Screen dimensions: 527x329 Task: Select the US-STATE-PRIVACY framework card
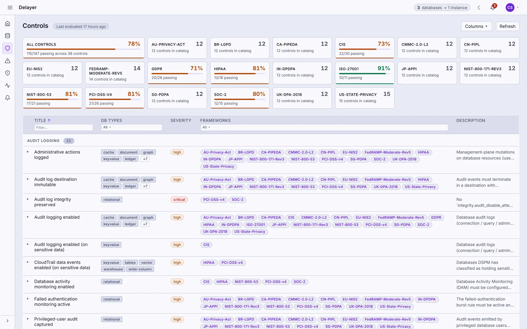[365, 98]
